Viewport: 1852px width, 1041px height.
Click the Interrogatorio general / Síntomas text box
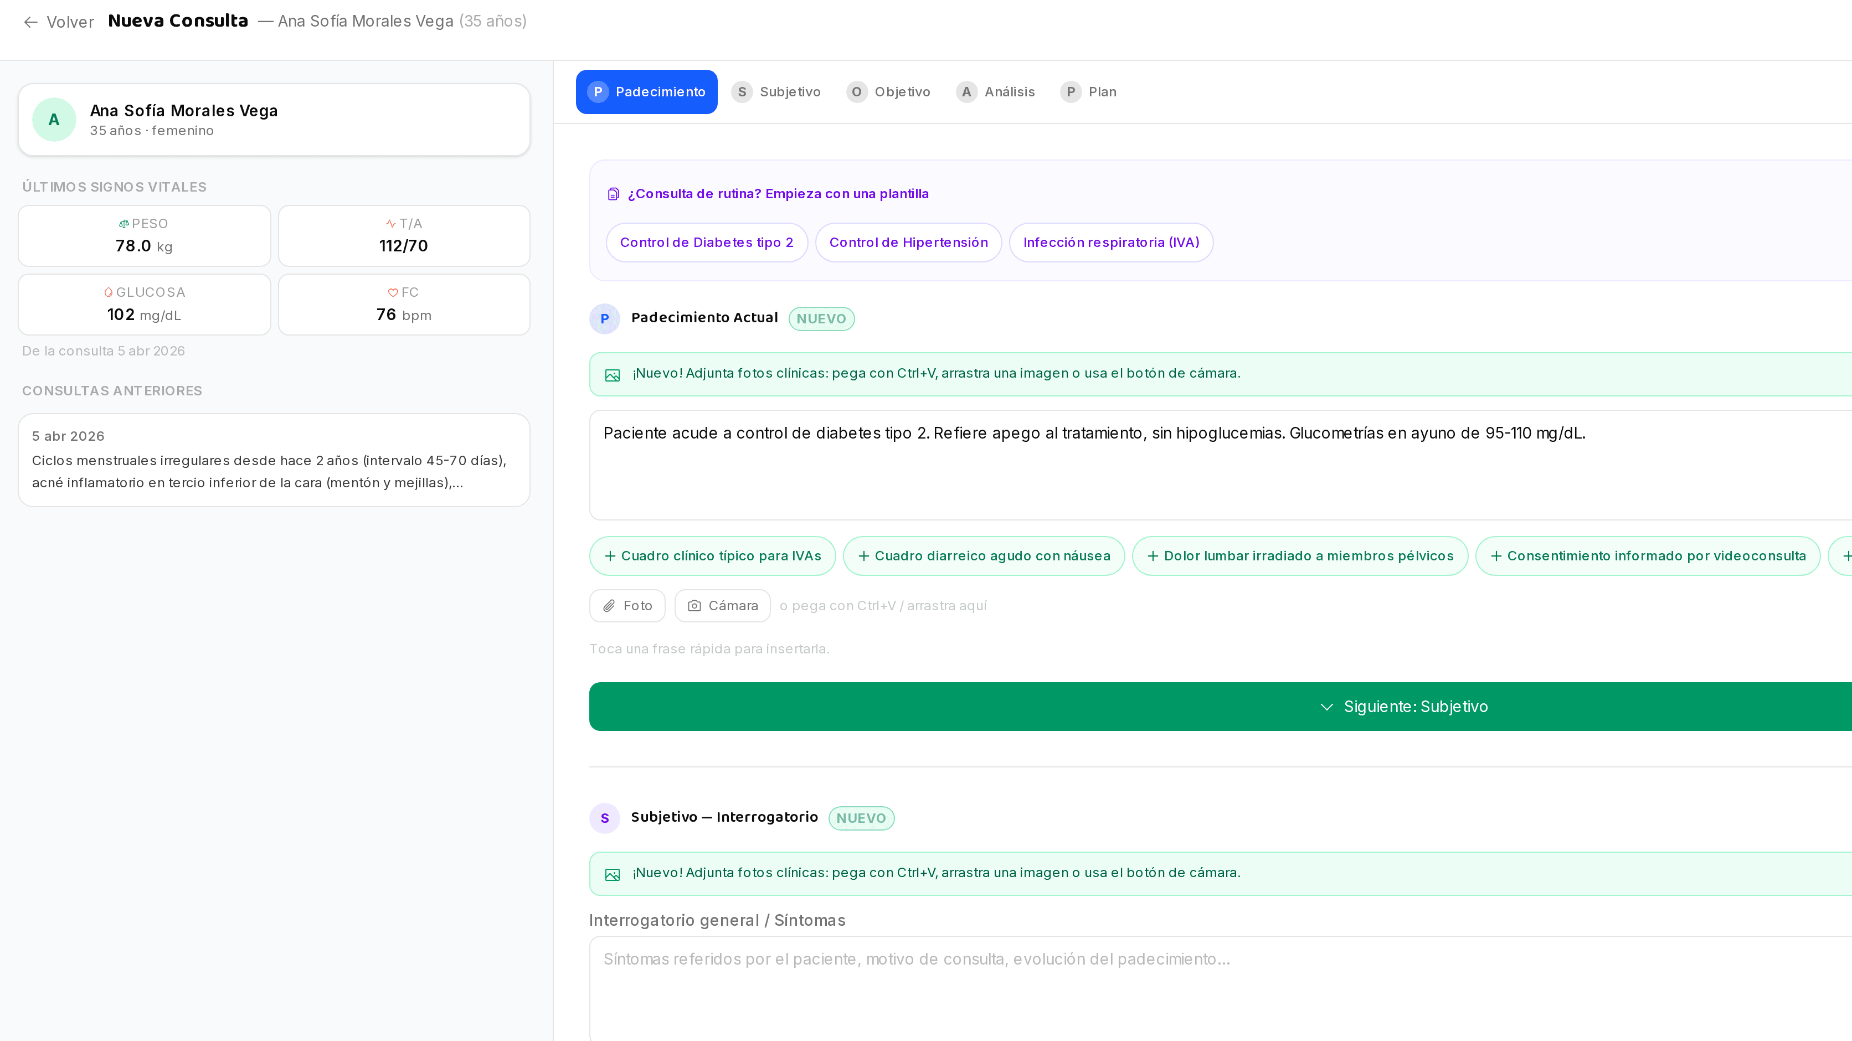tap(1221, 990)
